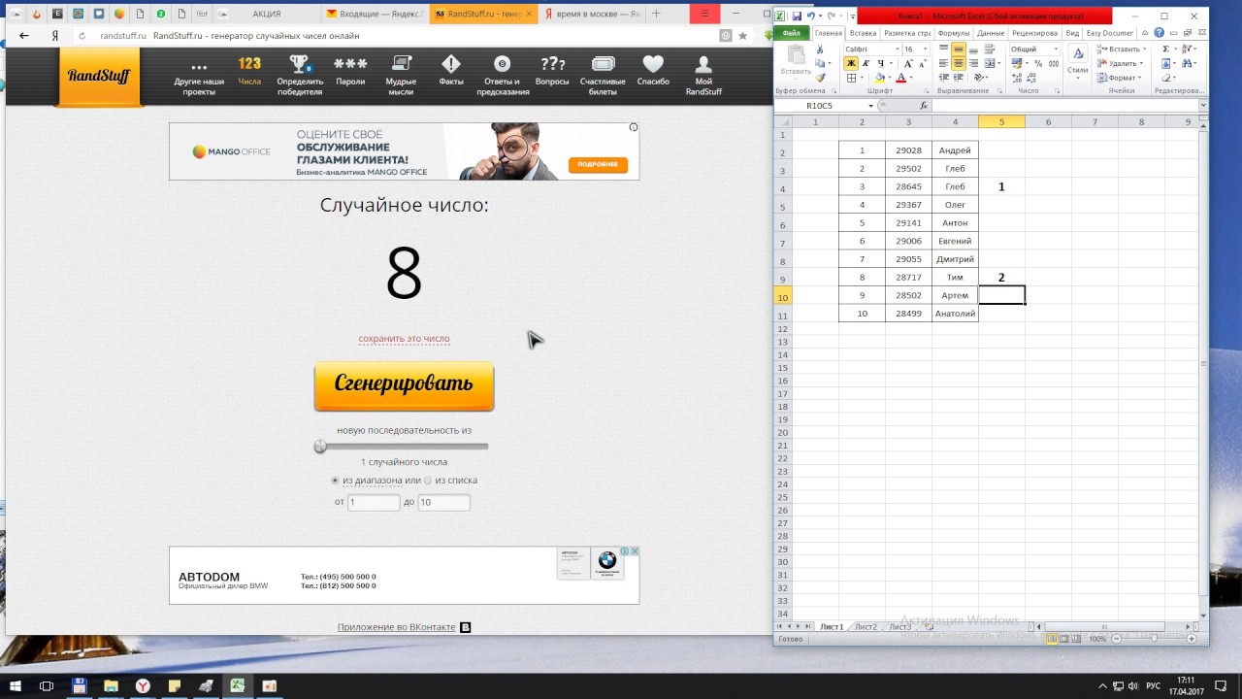Open Счастливые билеты section
Viewport: 1242px width, 699px height.
coord(603,74)
